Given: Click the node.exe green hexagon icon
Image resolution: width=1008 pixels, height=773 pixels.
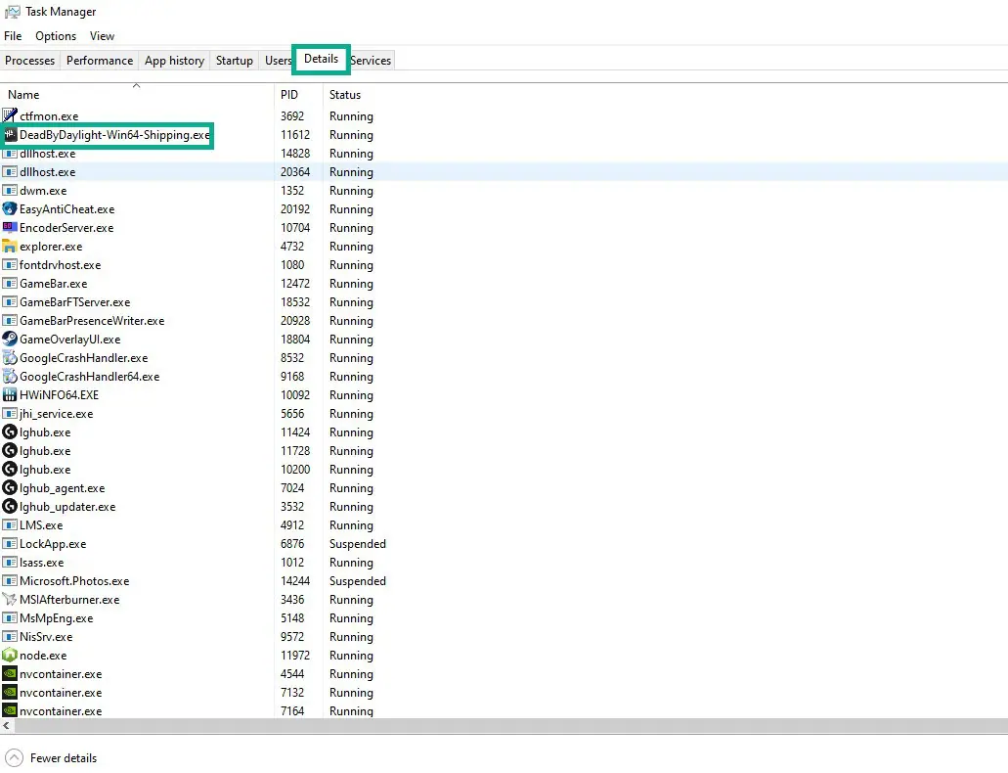Looking at the screenshot, I should (10, 656).
